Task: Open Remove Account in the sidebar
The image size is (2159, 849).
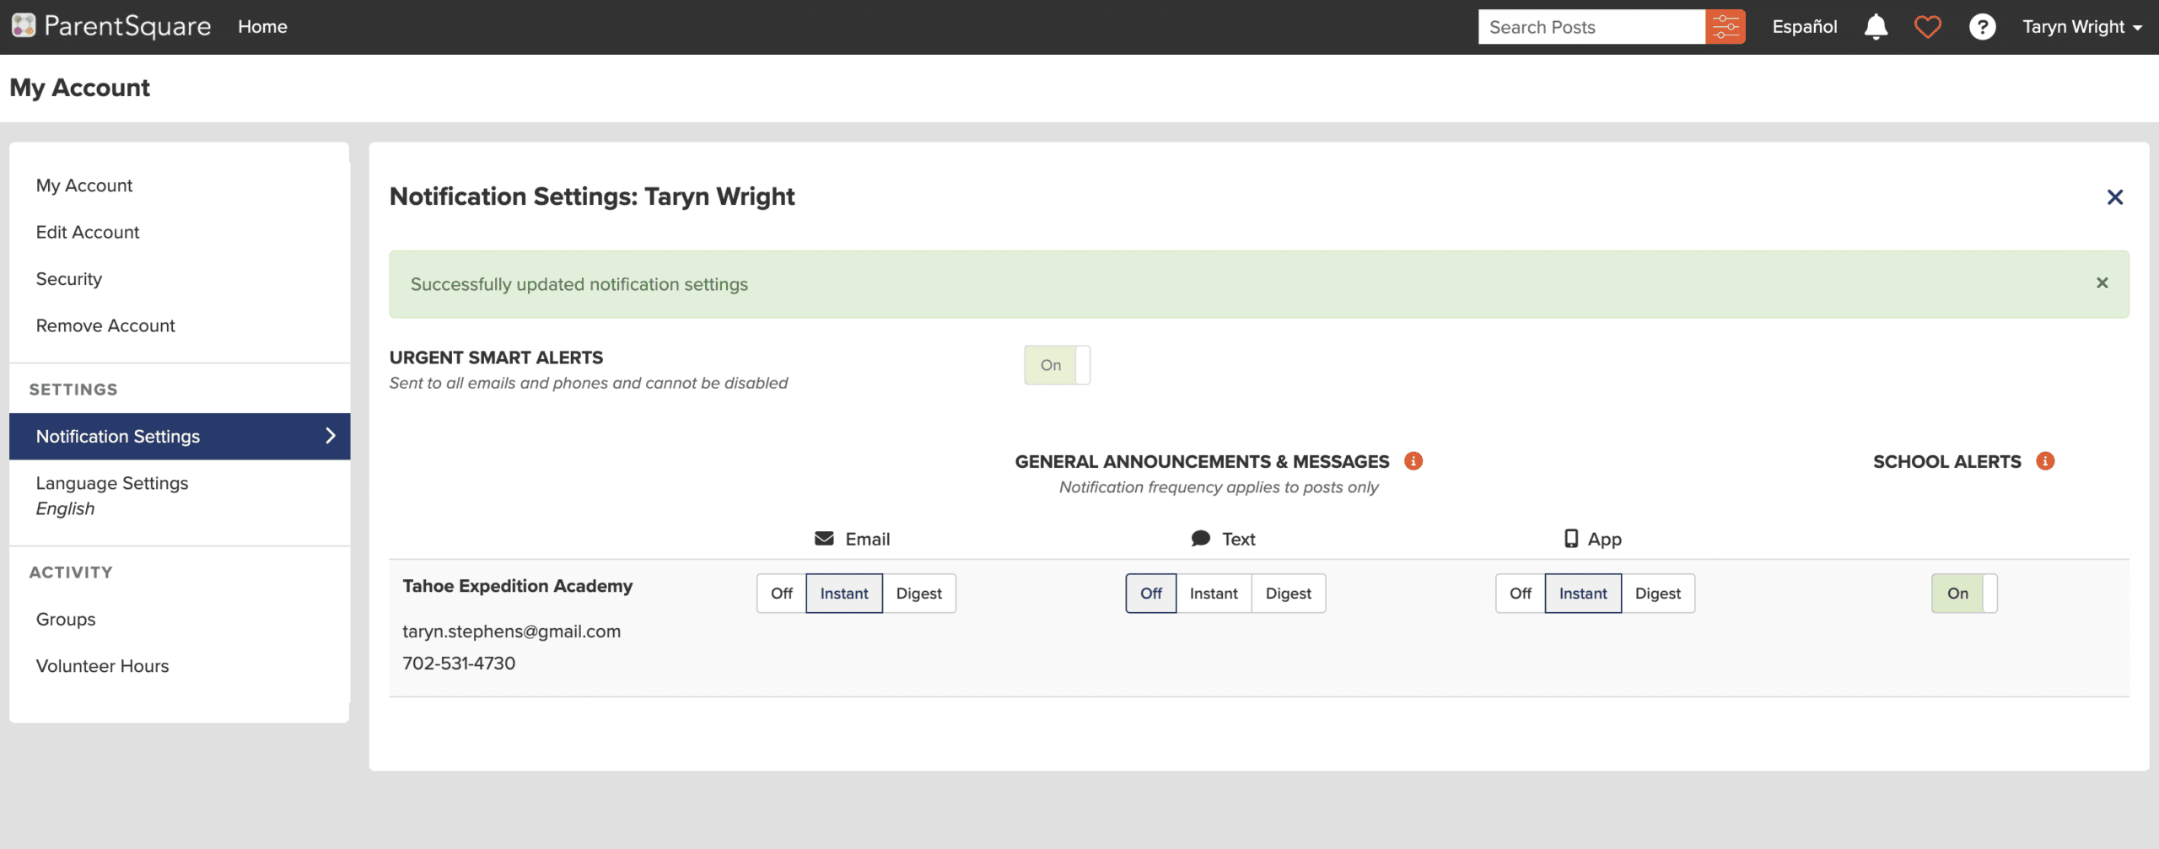Action: pos(105,325)
